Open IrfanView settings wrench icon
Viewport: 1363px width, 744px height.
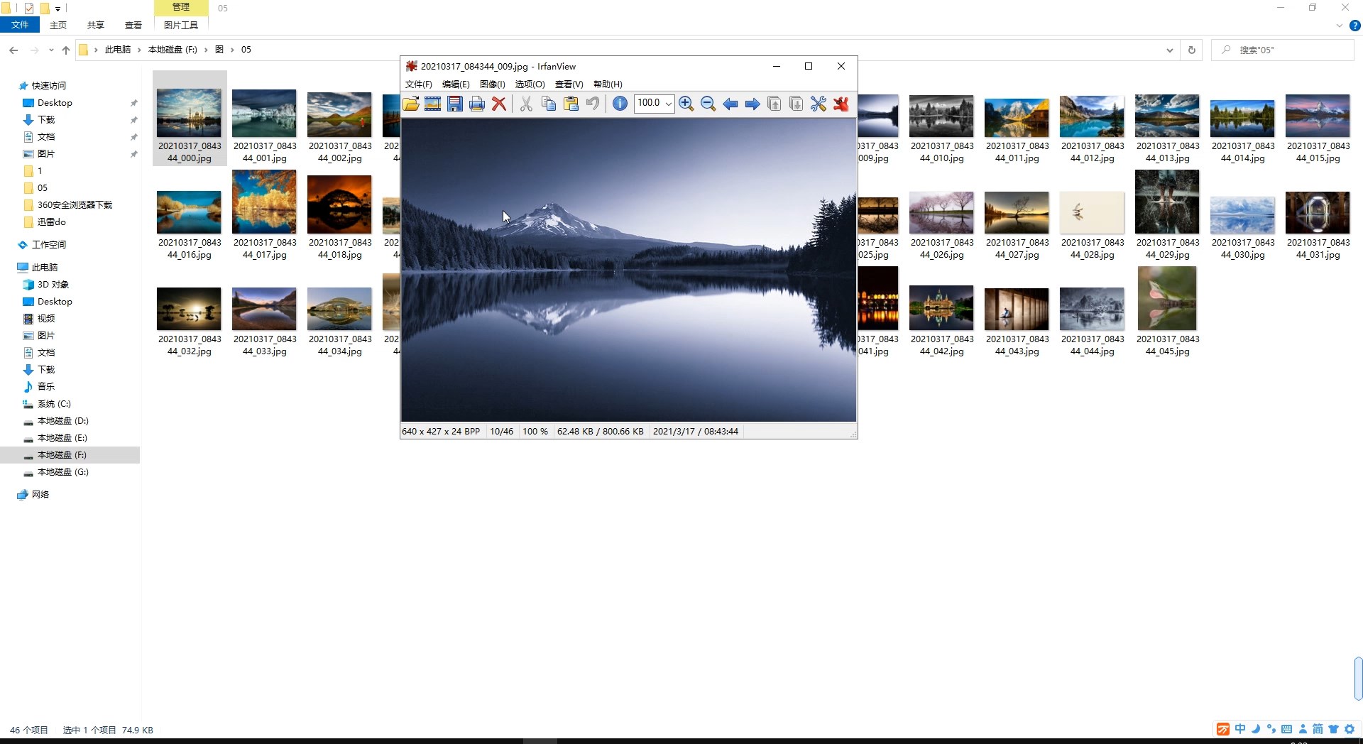[818, 104]
